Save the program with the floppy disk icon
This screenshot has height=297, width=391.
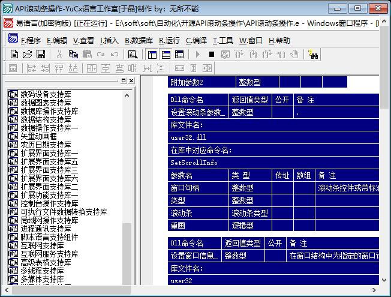click(41, 55)
